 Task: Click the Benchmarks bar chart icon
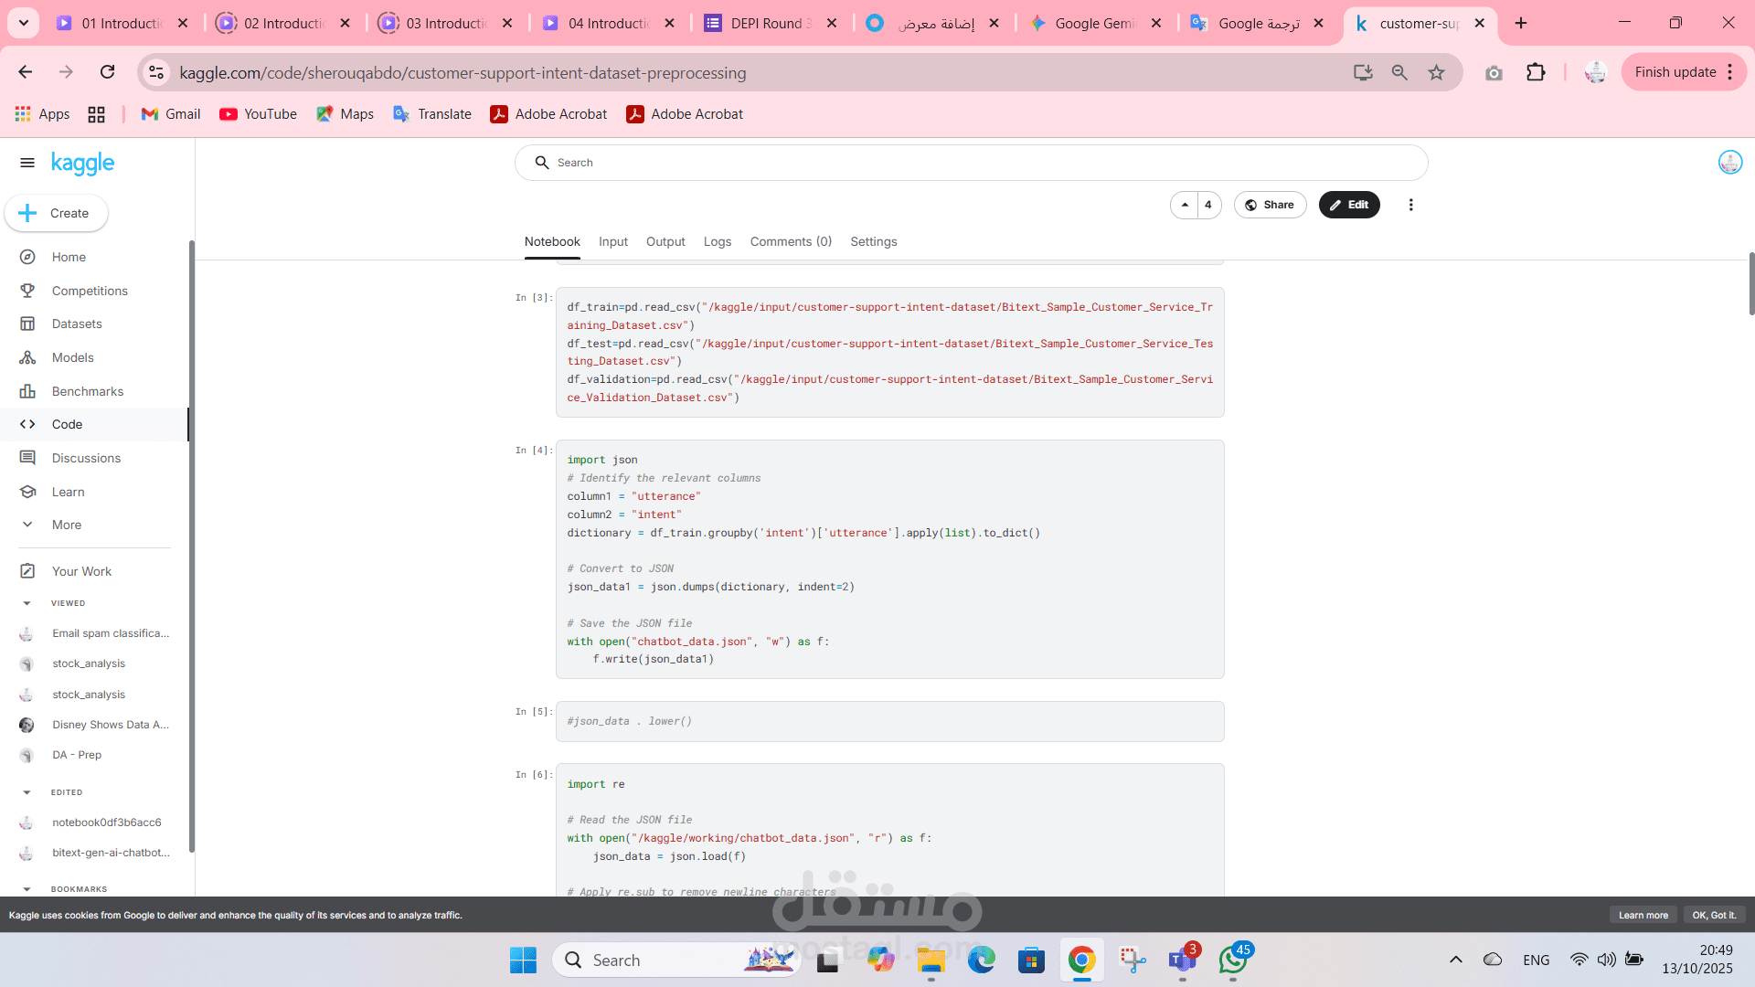[27, 391]
